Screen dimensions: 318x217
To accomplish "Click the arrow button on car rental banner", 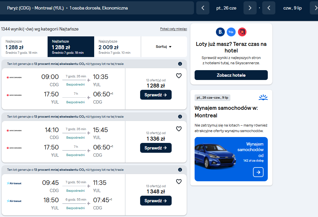I will tap(258, 172).
